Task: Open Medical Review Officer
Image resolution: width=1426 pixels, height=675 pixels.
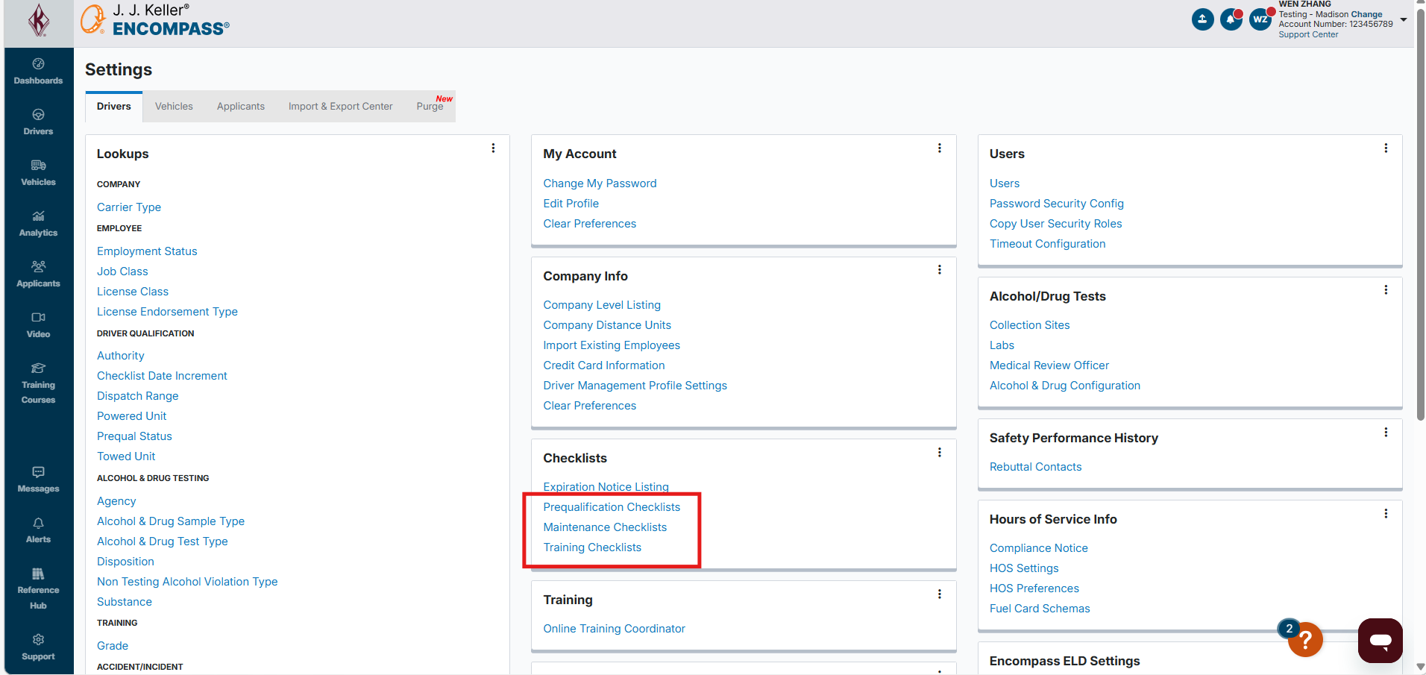Action: [1049, 365]
